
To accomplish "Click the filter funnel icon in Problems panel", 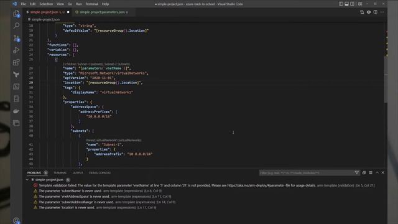I will (356, 173).
